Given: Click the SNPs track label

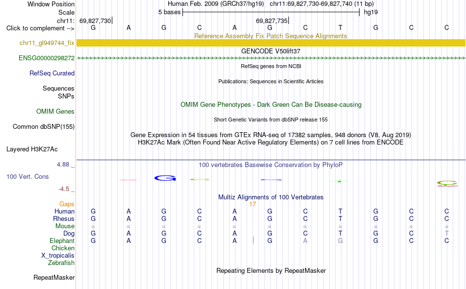Looking at the screenshot, I should [66, 96].
